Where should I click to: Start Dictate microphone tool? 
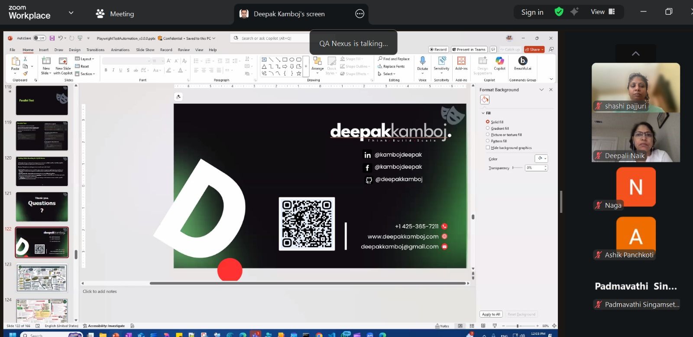[x=422, y=63]
